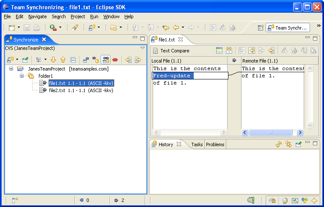This screenshot has width=324, height=207.
Task: Open the main toolbar Synchronize dropdown arrow
Action: click(99, 27)
